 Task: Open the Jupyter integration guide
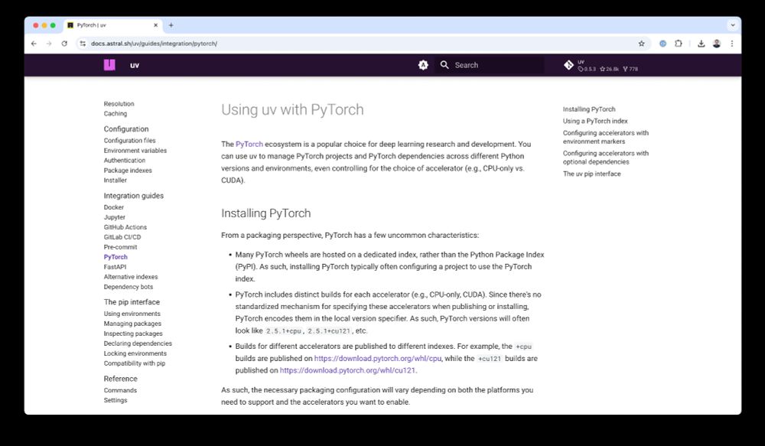pyautogui.click(x=114, y=217)
